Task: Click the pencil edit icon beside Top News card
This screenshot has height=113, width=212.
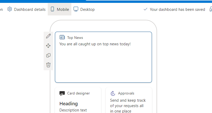Action: coord(48,36)
